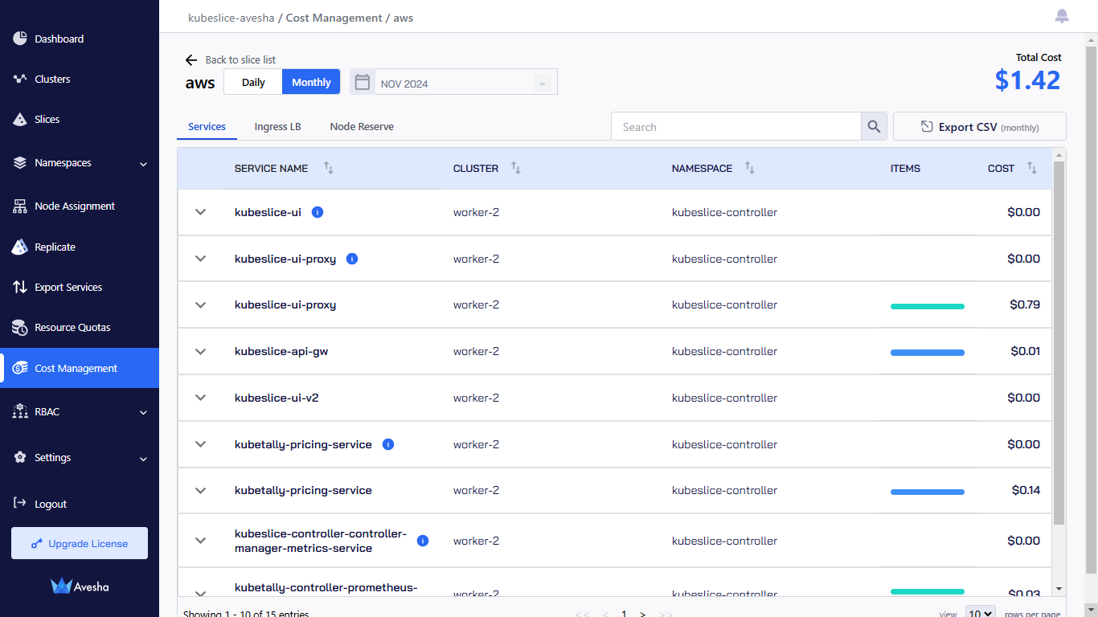
Task: Click the Logout link in the sidebar
Action: coord(51,504)
